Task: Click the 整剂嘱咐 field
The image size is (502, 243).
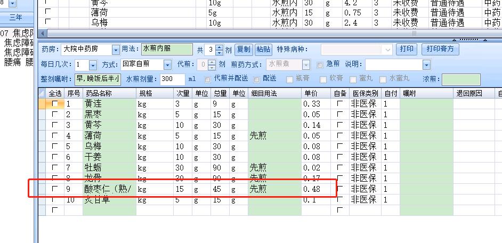Action: click(98, 79)
